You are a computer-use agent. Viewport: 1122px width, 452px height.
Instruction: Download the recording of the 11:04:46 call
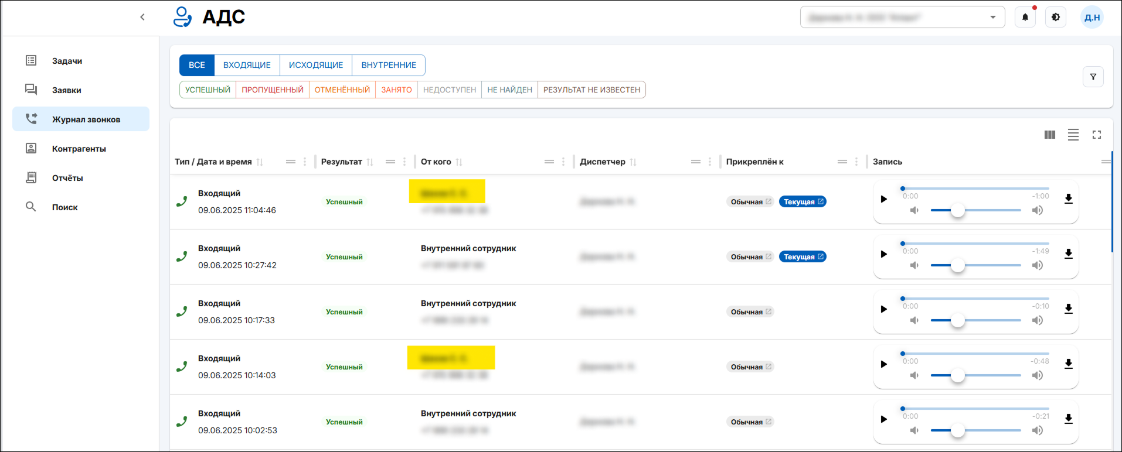pos(1068,199)
